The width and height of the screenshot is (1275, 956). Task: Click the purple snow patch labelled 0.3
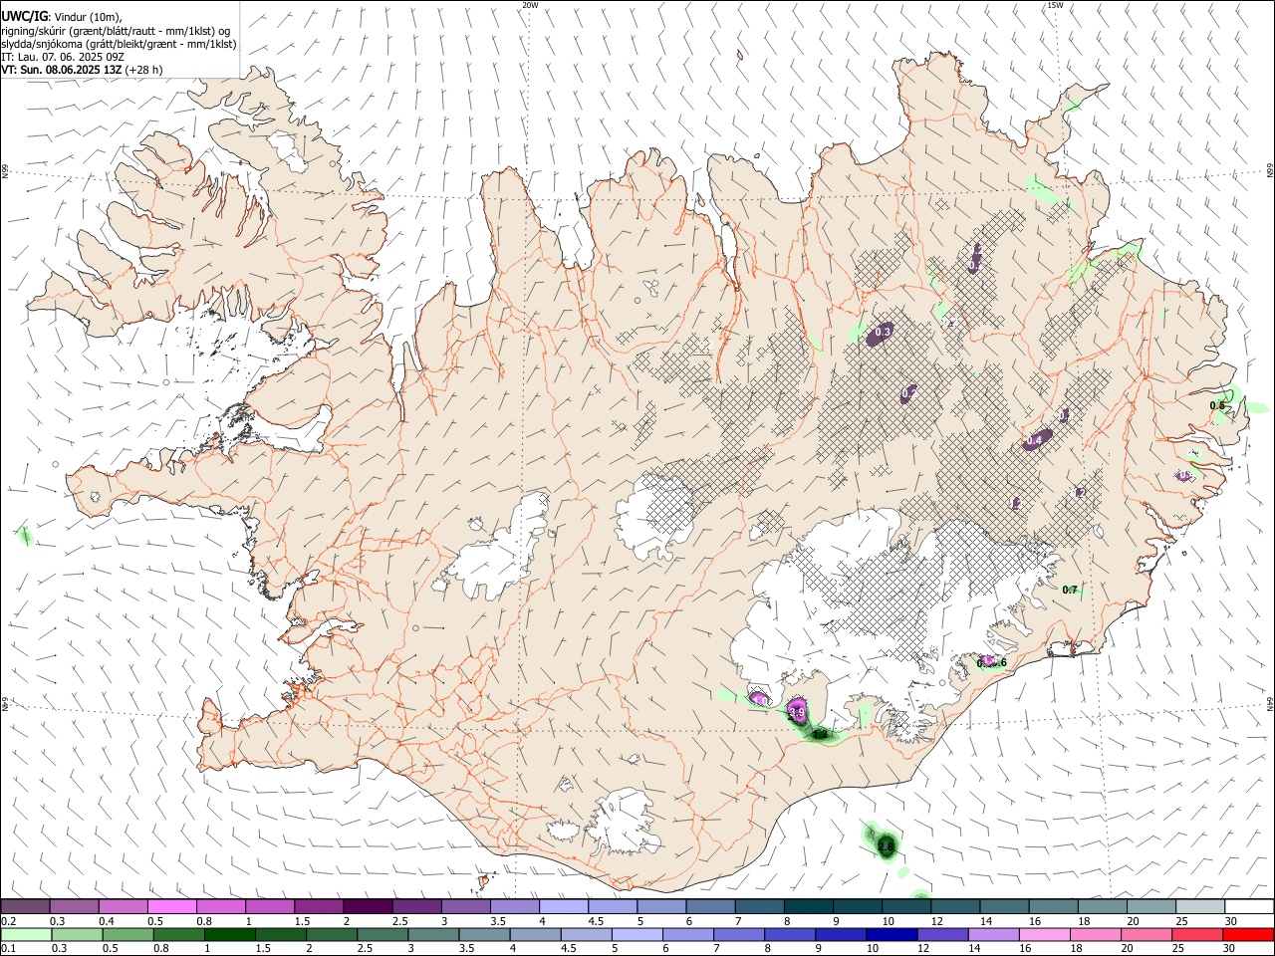point(880,333)
